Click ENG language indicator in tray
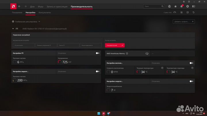Screen dimensions: 207x116 [187, 113]
